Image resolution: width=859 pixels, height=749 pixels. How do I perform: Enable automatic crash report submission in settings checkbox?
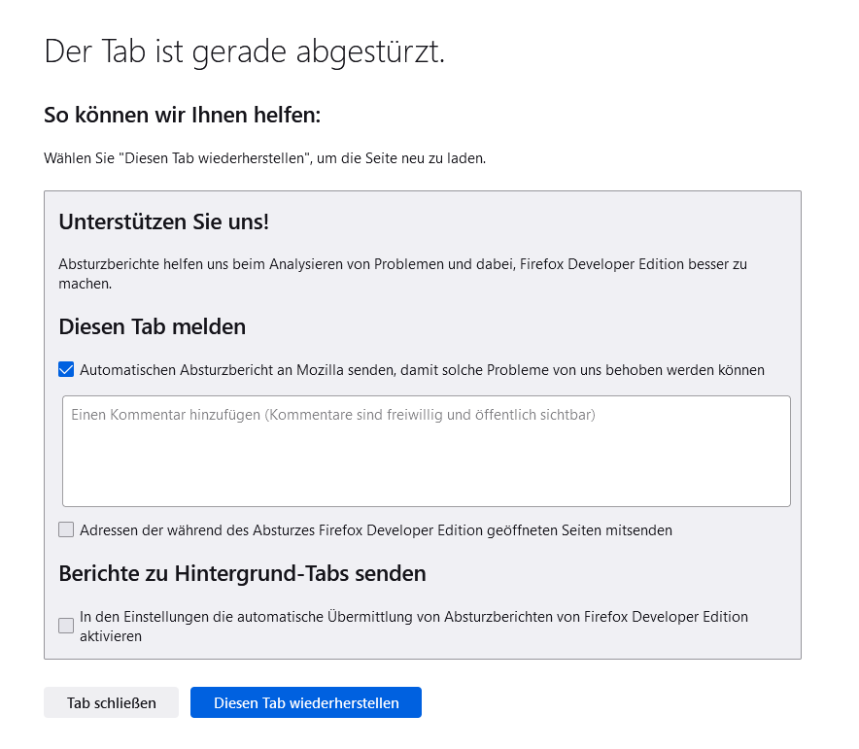pyautogui.click(x=66, y=626)
